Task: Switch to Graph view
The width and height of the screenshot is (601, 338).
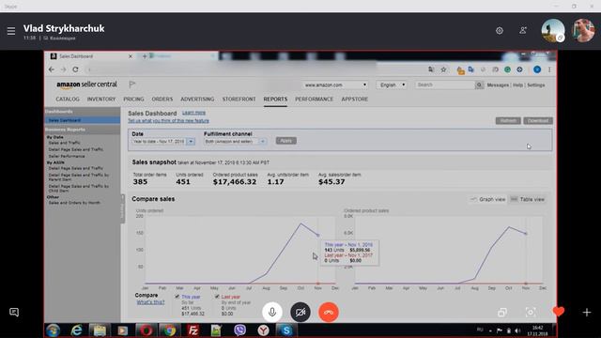Action: click(x=488, y=199)
